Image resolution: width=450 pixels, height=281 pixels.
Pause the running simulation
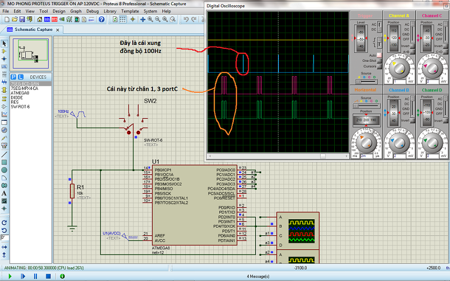click(35, 276)
